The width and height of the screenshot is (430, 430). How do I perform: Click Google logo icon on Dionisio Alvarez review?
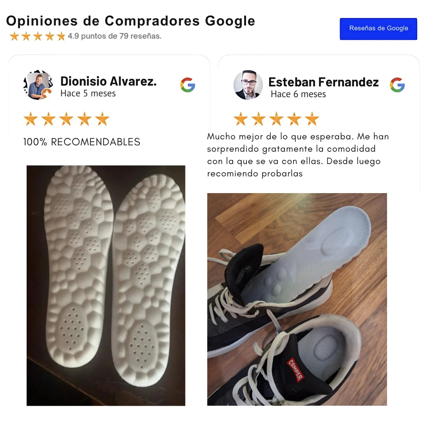tap(188, 85)
